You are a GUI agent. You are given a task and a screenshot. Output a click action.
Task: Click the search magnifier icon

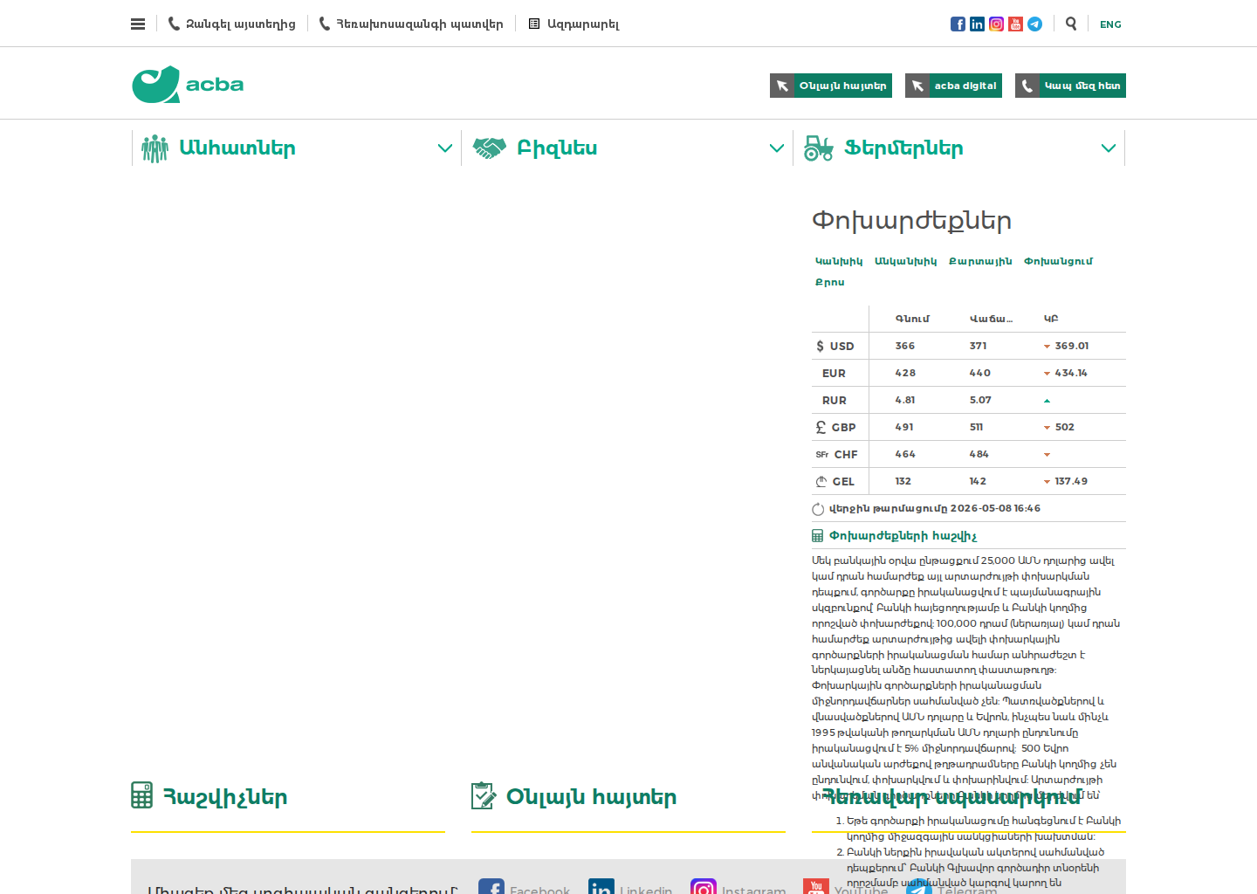point(1071,24)
